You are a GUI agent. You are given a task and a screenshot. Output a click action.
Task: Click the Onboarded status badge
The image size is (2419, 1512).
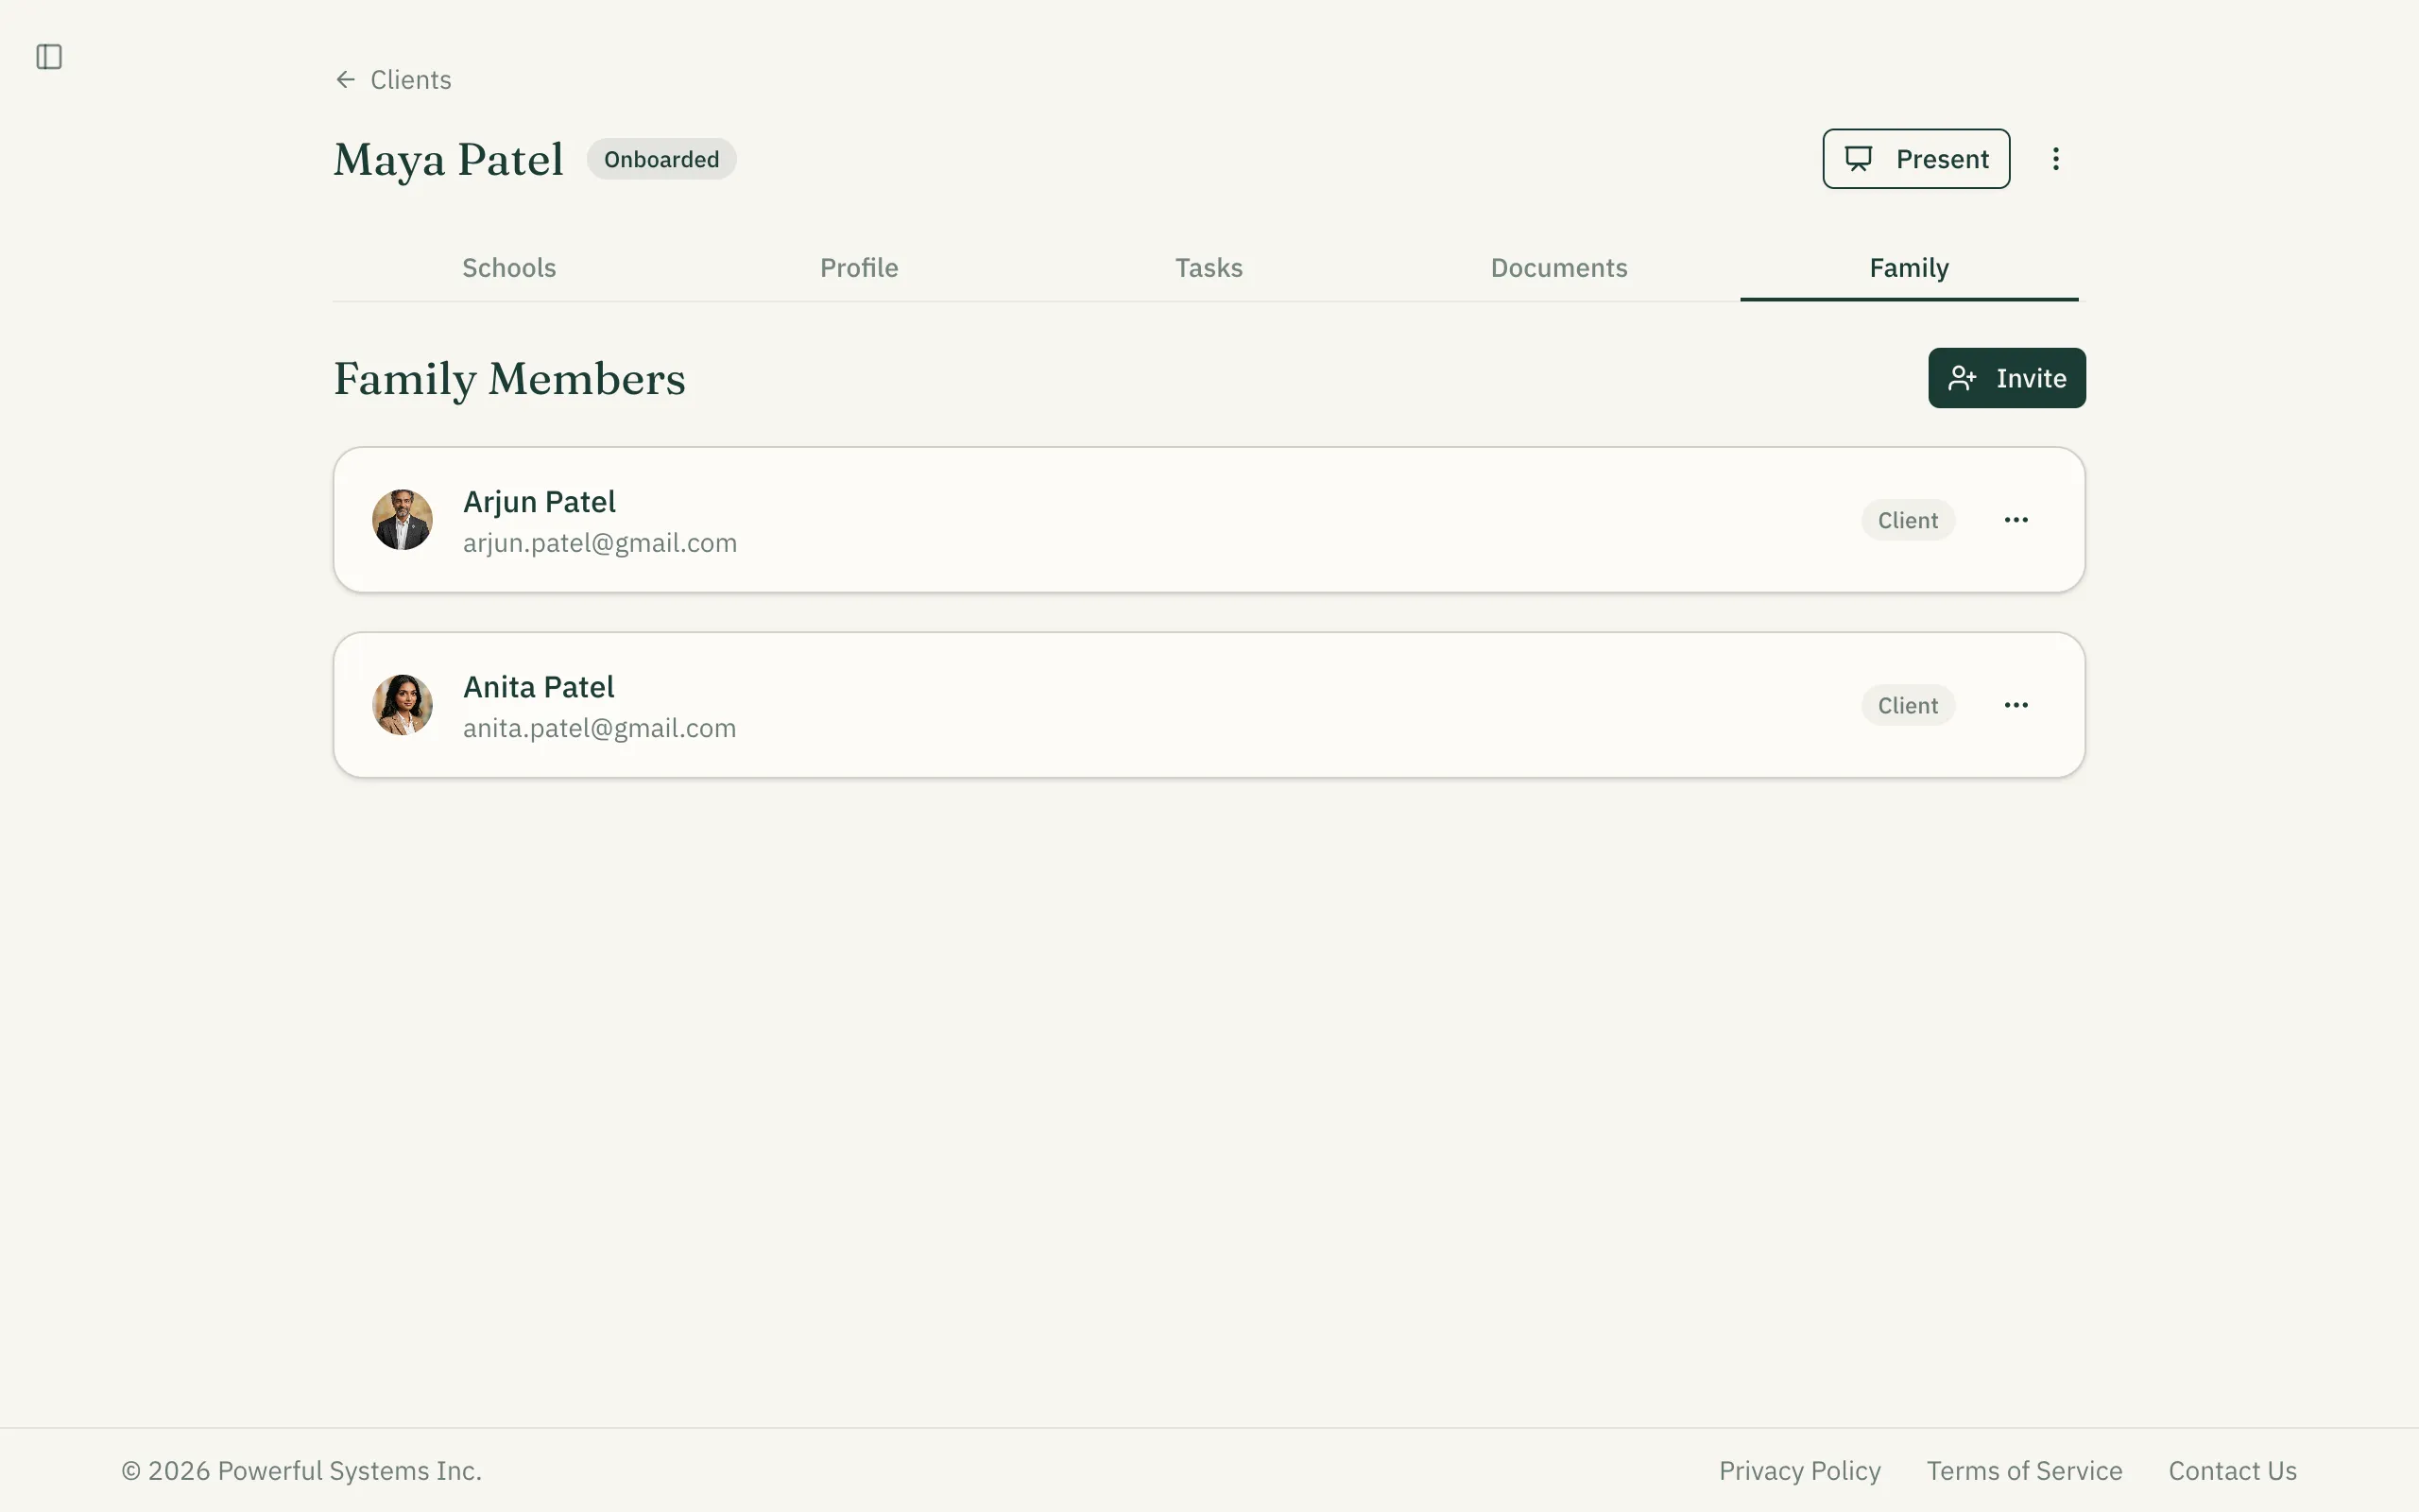661,159
